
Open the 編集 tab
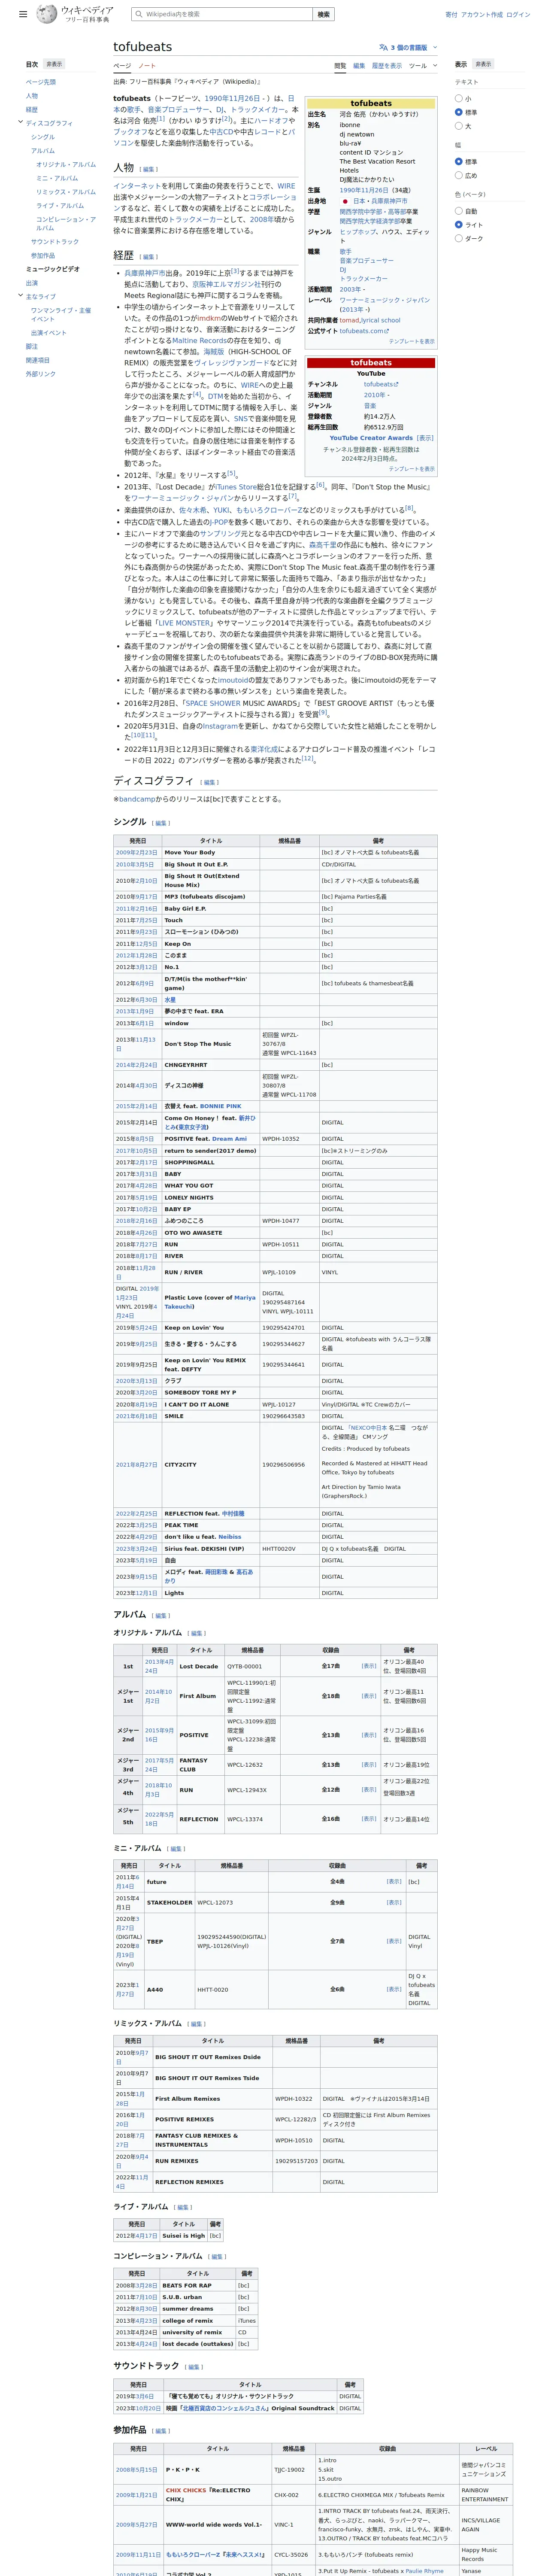click(x=359, y=66)
